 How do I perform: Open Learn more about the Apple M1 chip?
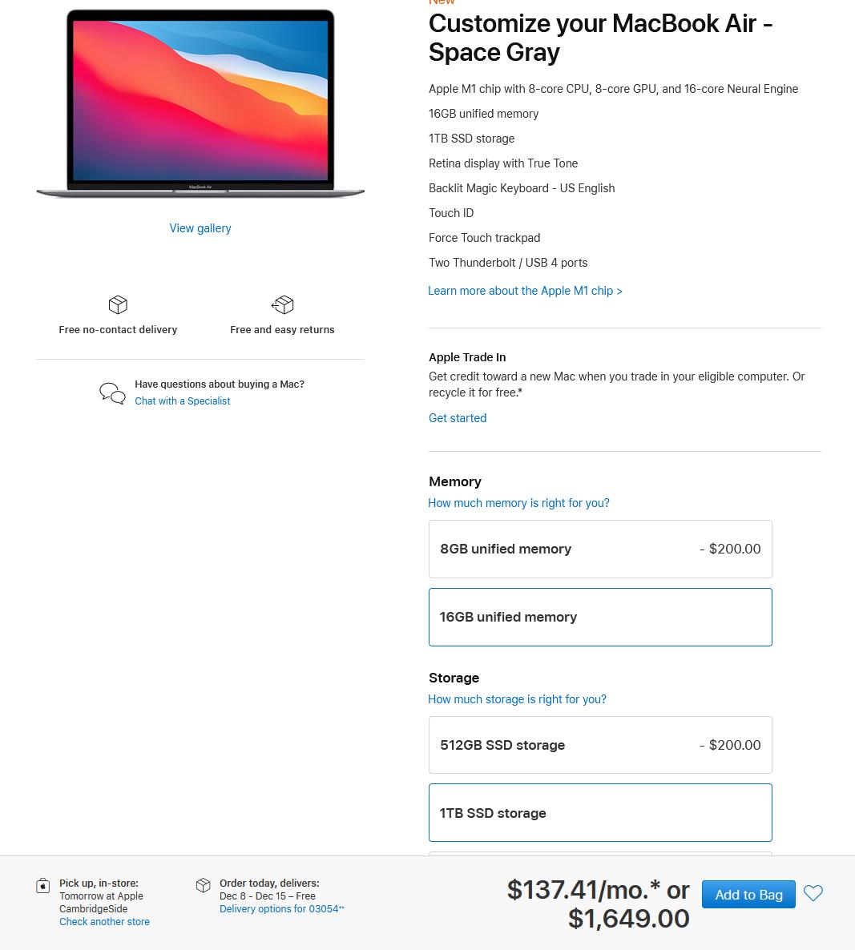[525, 291]
